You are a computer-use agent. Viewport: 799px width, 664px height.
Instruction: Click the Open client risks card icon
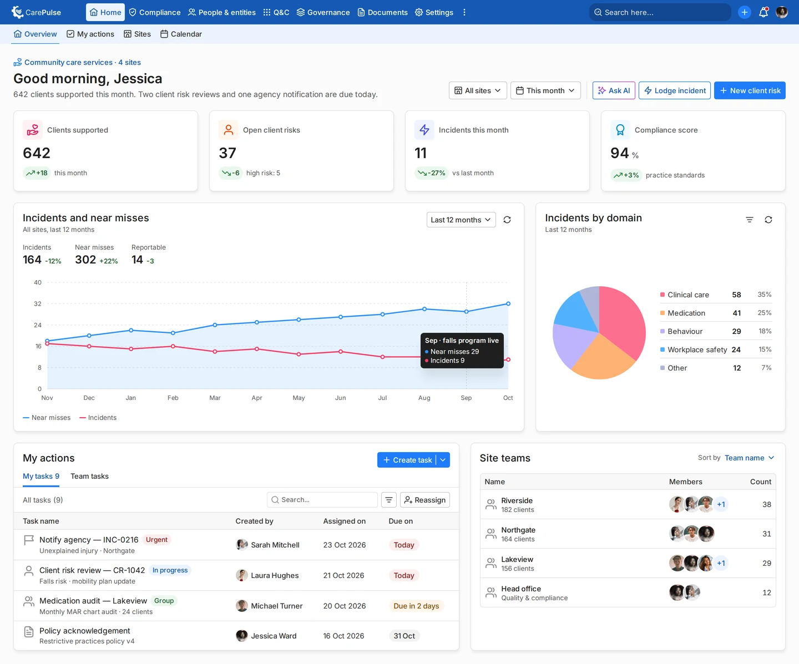229,130
